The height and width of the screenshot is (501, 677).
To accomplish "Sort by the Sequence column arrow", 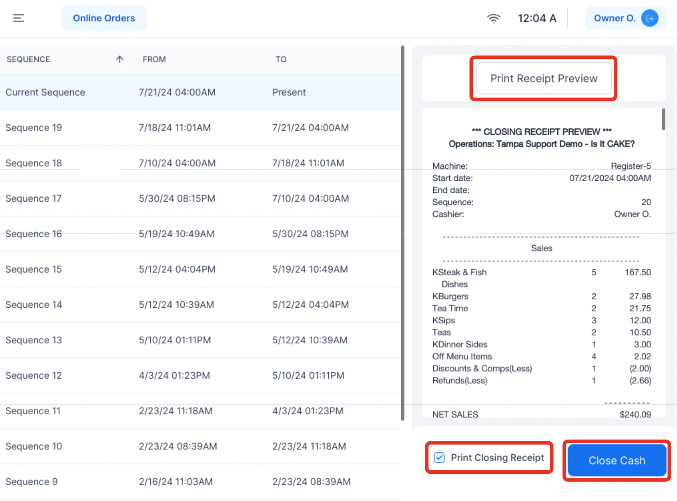I will [120, 59].
